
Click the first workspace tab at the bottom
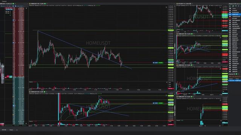pos(4,130)
